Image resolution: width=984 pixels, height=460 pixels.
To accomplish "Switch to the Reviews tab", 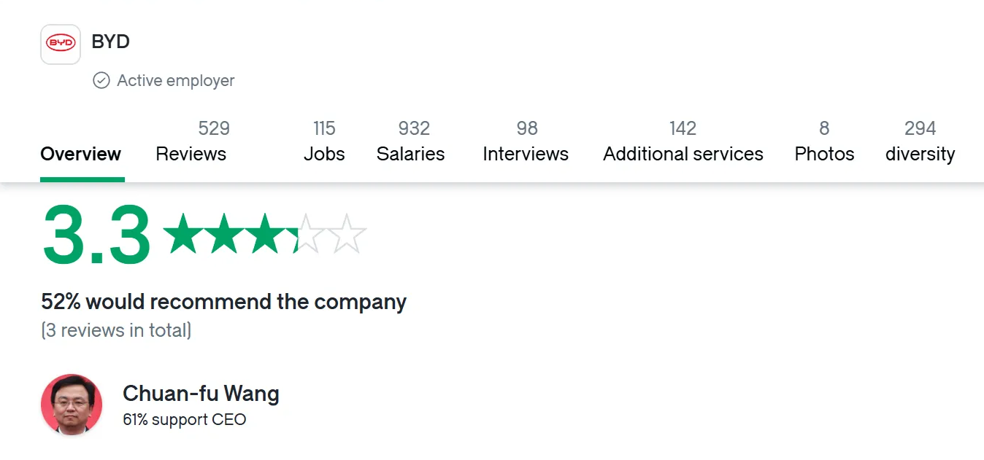I will click(x=191, y=142).
